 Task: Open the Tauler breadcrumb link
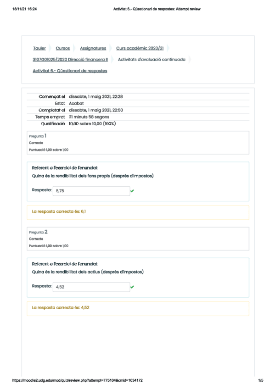[x=39, y=48]
